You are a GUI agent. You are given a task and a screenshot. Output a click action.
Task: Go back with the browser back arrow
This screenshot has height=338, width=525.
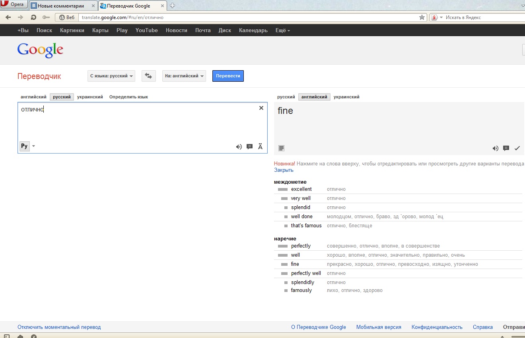point(8,17)
